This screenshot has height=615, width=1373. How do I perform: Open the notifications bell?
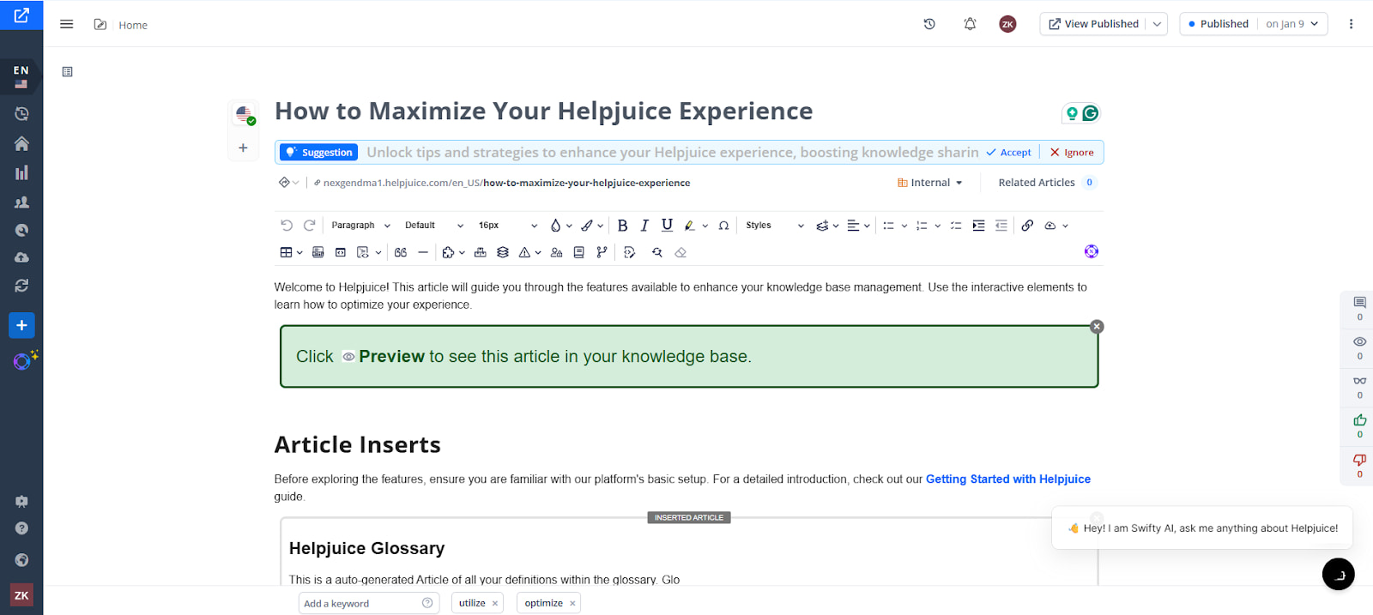[x=970, y=24]
